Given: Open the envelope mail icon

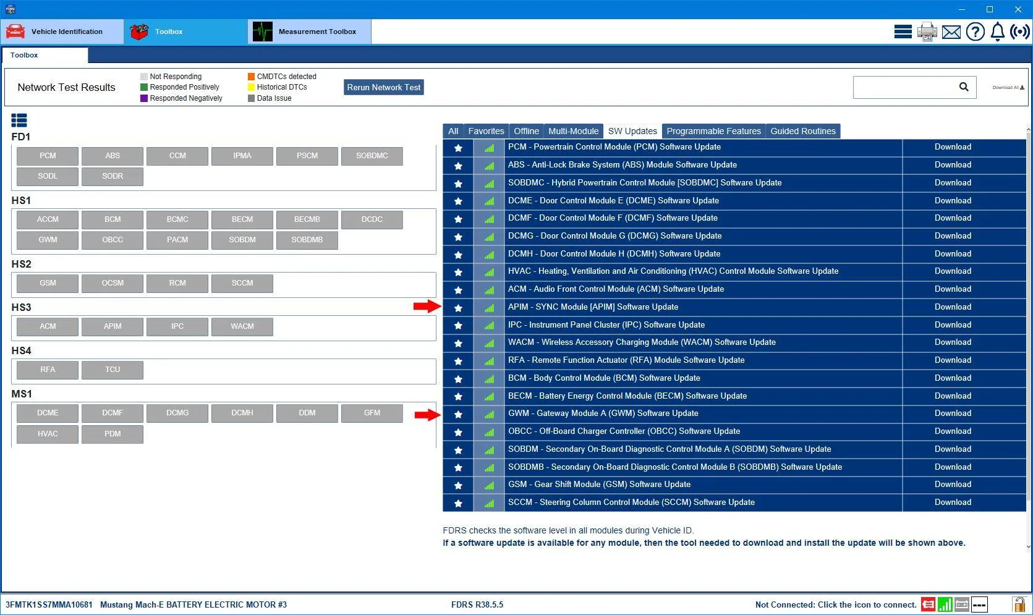Looking at the screenshot, I should 951,32.
